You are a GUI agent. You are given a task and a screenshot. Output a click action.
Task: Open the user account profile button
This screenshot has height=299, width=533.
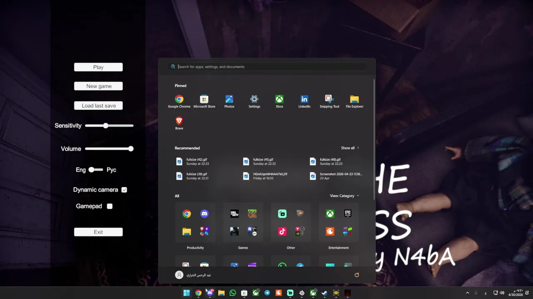coord(193,275)
